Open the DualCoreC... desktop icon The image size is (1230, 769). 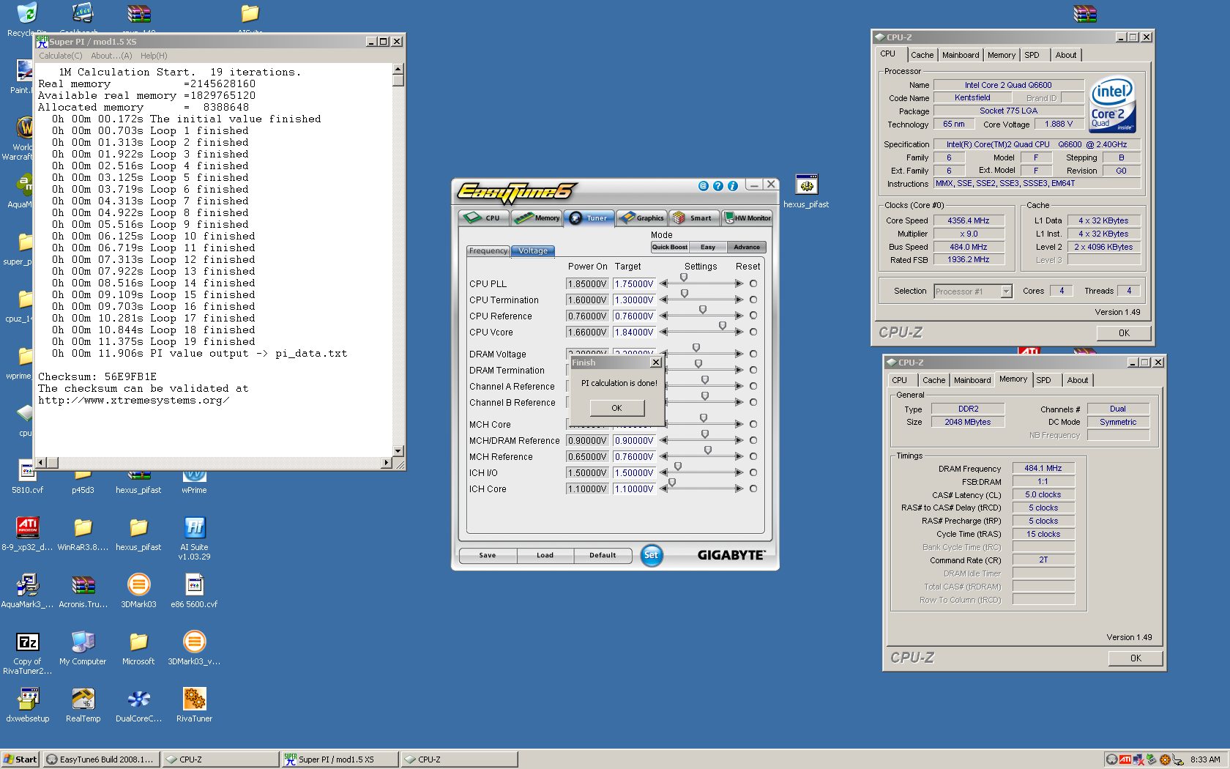(x=138, y=705)
